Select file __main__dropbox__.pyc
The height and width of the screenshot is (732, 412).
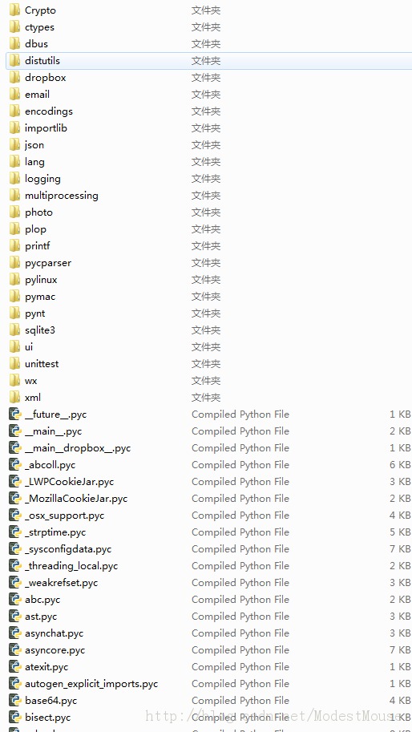pyautogui.click(x=78, y=448)
